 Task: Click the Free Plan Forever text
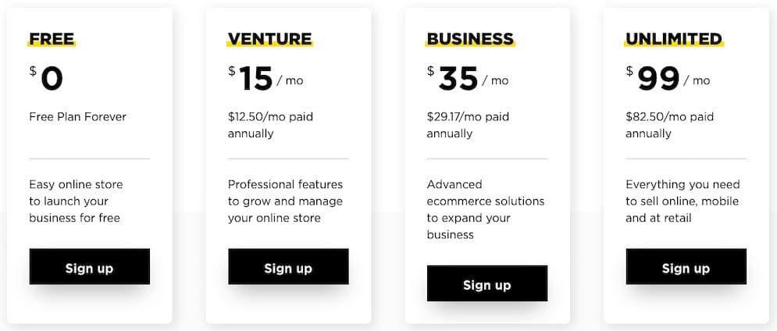pyautogui.click(x=78, y=117)
